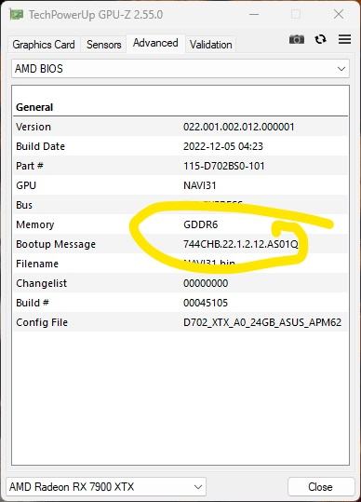Viewport: 361px width, 502px height.
Task: Select the Changelist value 00000000
Action: [206, 283]
